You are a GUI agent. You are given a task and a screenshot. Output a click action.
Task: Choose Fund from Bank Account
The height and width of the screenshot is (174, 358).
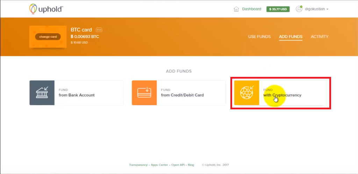[77, 93]
